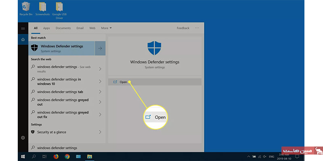This screenshot has width=323, height=161.
Task: Switch to the Apps search tab
Action: 46,28
